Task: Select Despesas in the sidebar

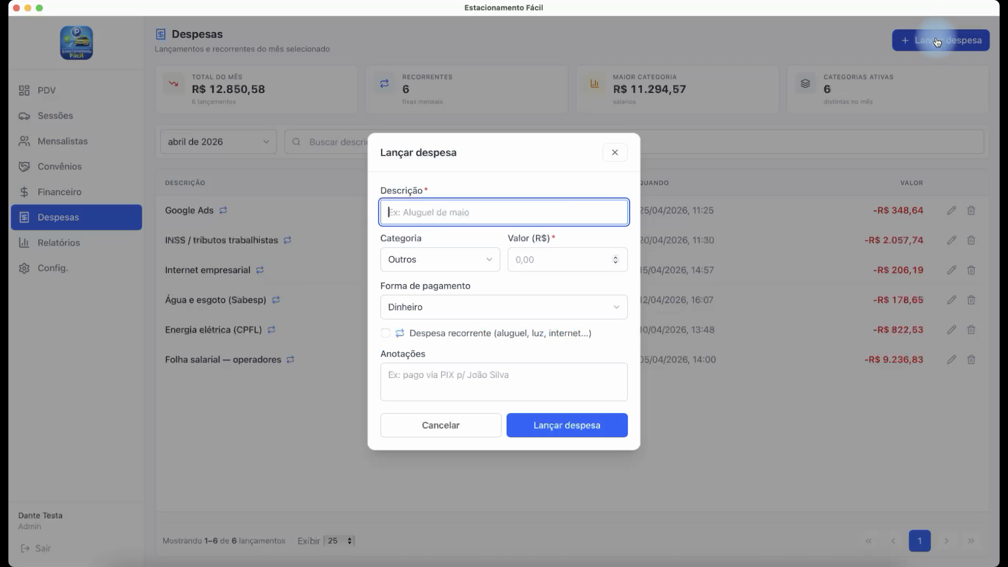Action: (76, 217)
